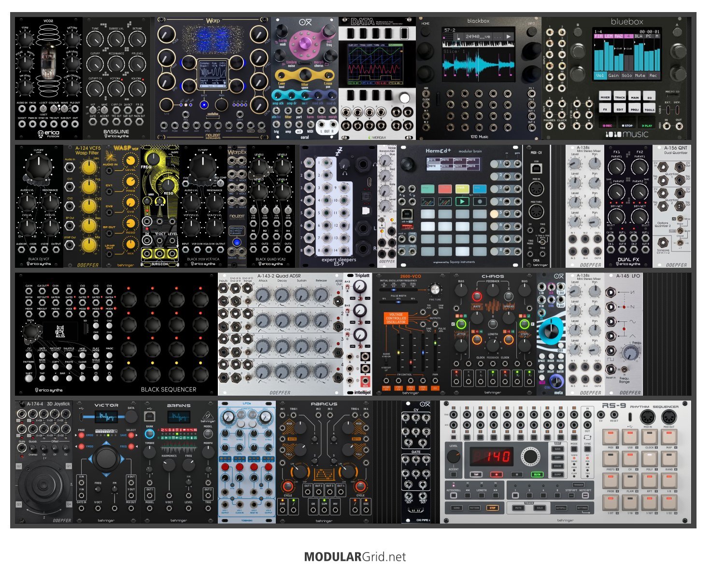The height and width of the screenshot is (567, 711).
Task: Click the A-174-4 3D Joystick stick
Action: (43, 485)
